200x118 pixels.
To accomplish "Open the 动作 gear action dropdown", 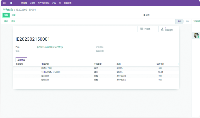I will [146, 15].
